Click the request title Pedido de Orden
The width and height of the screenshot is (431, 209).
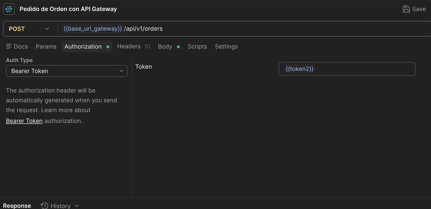(68, 9)
